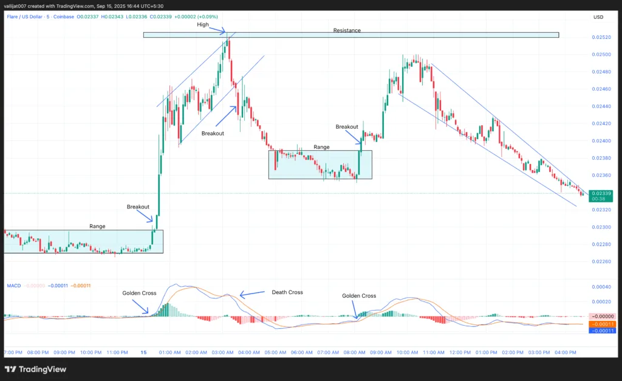Click the orange -0.00011 value in MACD legend
The height and width of the screenshot is (381, 622).
point(81,286)
